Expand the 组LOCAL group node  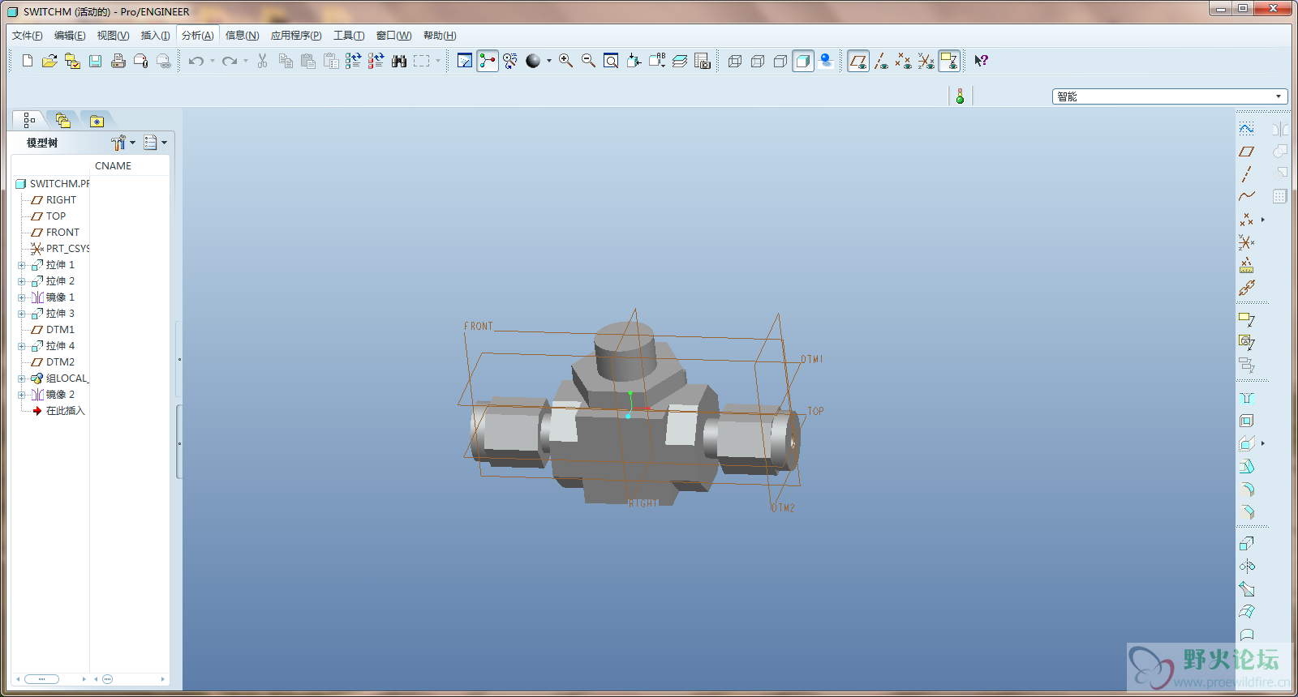22,378
